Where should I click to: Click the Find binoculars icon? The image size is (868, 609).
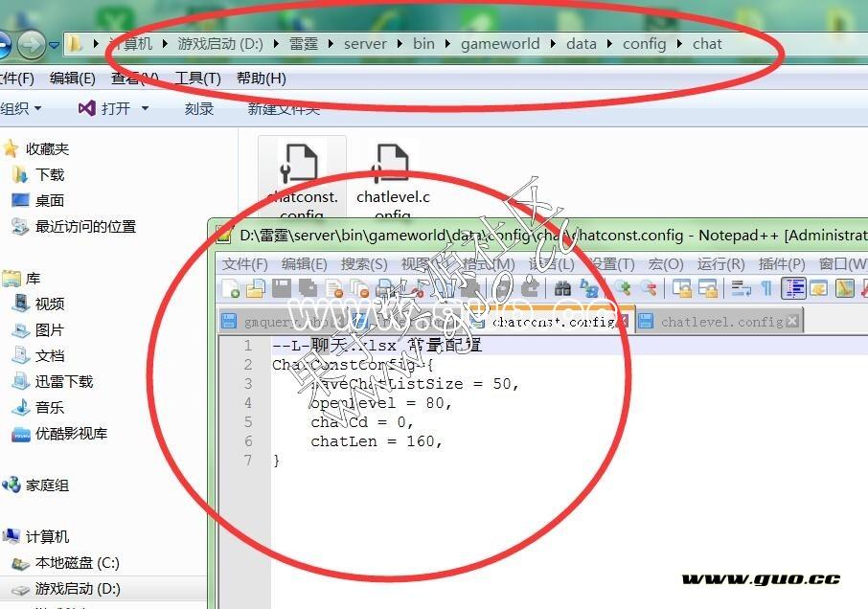(x=562, y=288)
